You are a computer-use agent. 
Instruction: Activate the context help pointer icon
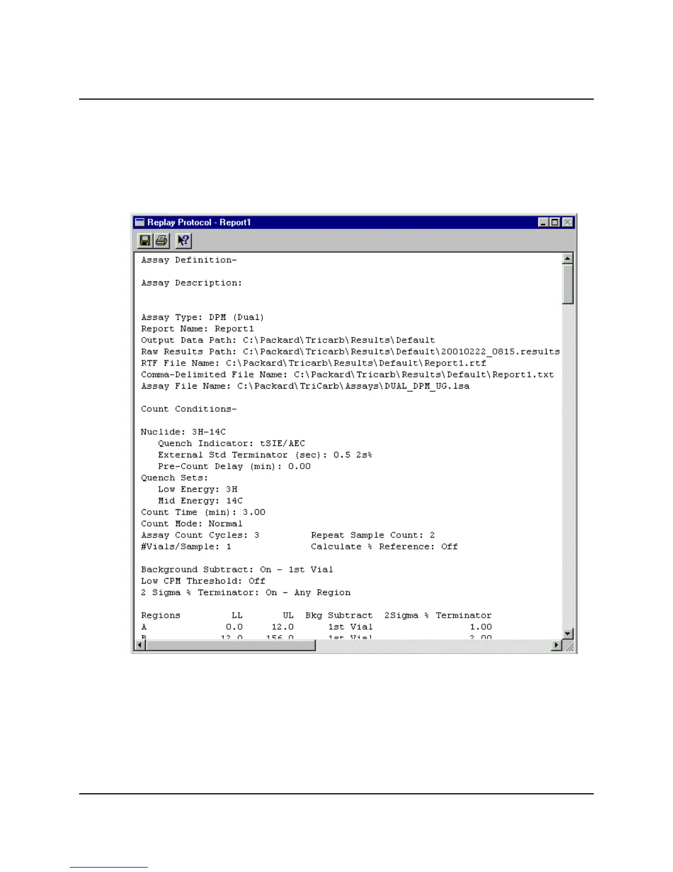coord(184,241)
